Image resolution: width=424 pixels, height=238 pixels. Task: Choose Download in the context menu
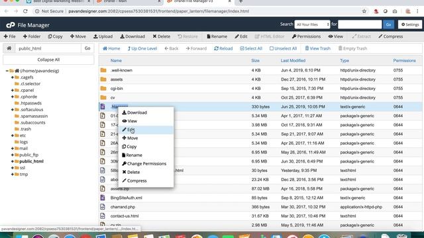(146, 112)
